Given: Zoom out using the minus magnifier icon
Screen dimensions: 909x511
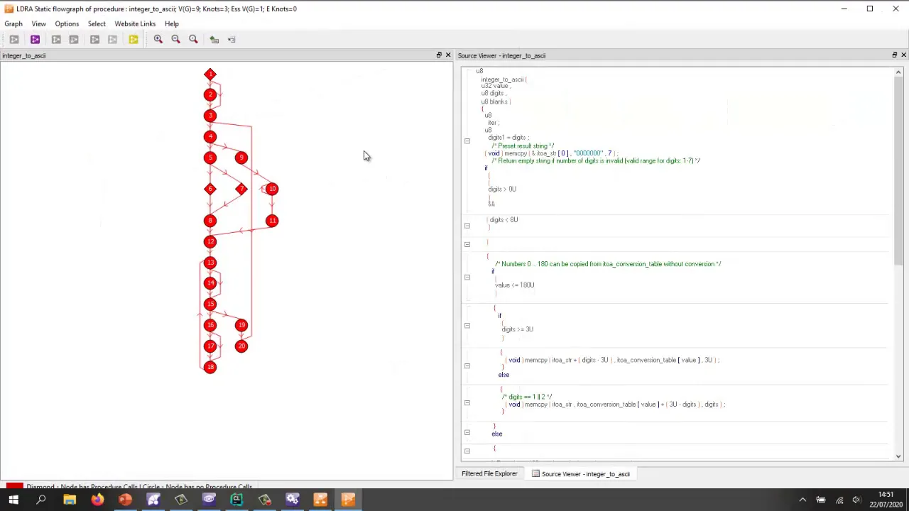Looking at the screenshot, I should 175,39.
